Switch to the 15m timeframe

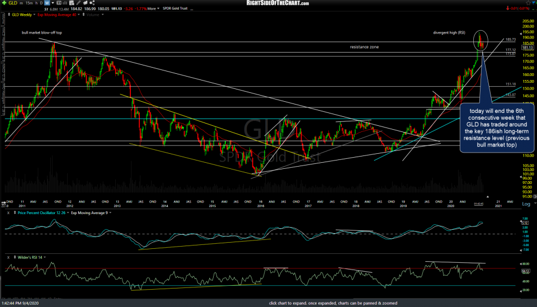click(29, 3)
